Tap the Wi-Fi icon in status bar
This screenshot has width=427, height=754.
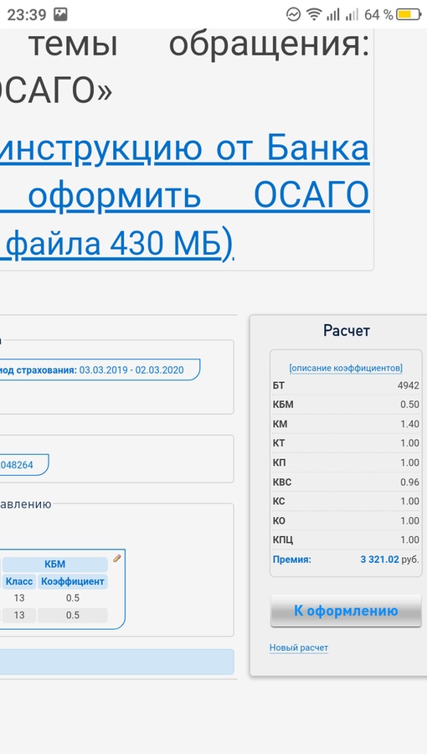(x=314, y=14)
